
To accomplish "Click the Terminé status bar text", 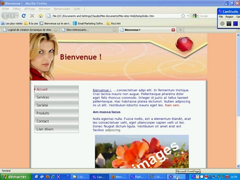I will (x=6, y=170).
